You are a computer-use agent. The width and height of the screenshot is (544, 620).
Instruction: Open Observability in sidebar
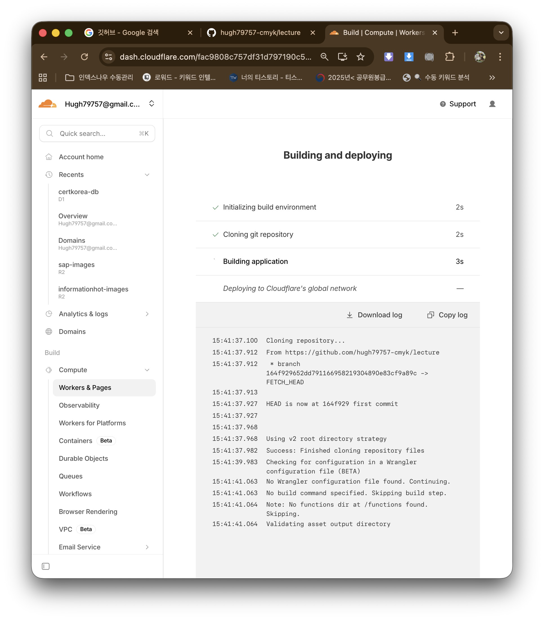pos(79,405)
